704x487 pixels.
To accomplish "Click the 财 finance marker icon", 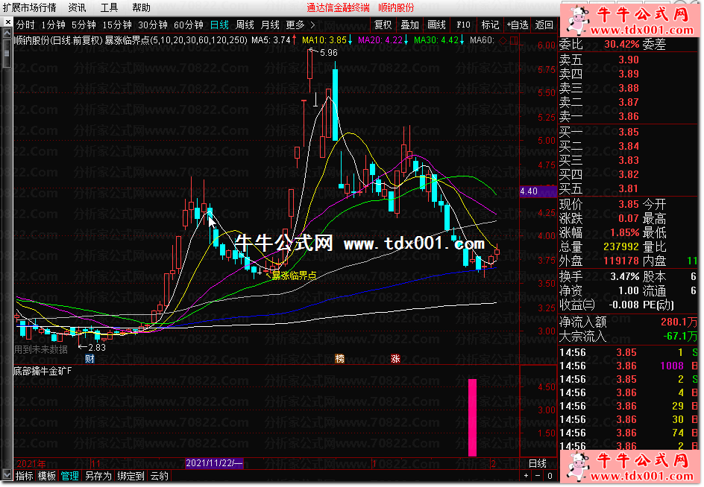I will 89,358.
